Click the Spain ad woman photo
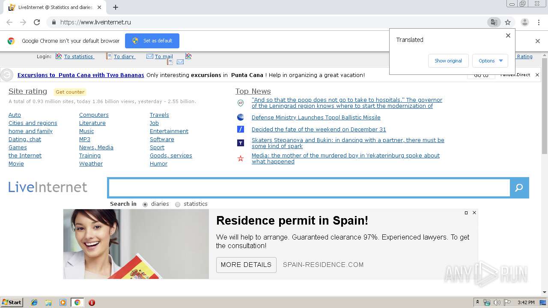This screenshot has height=308, width=548. point(136,244)
